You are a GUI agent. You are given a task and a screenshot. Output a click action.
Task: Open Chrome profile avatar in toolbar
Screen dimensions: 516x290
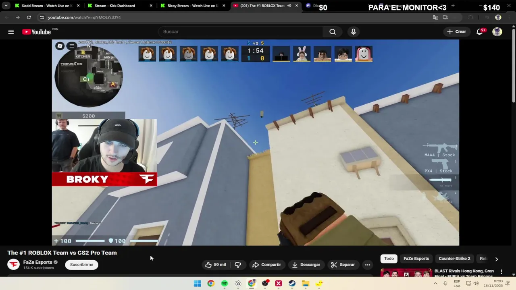[x=498, y=17]
